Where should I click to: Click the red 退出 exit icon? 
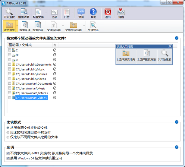pyautogui.click(x=108, y=12)
